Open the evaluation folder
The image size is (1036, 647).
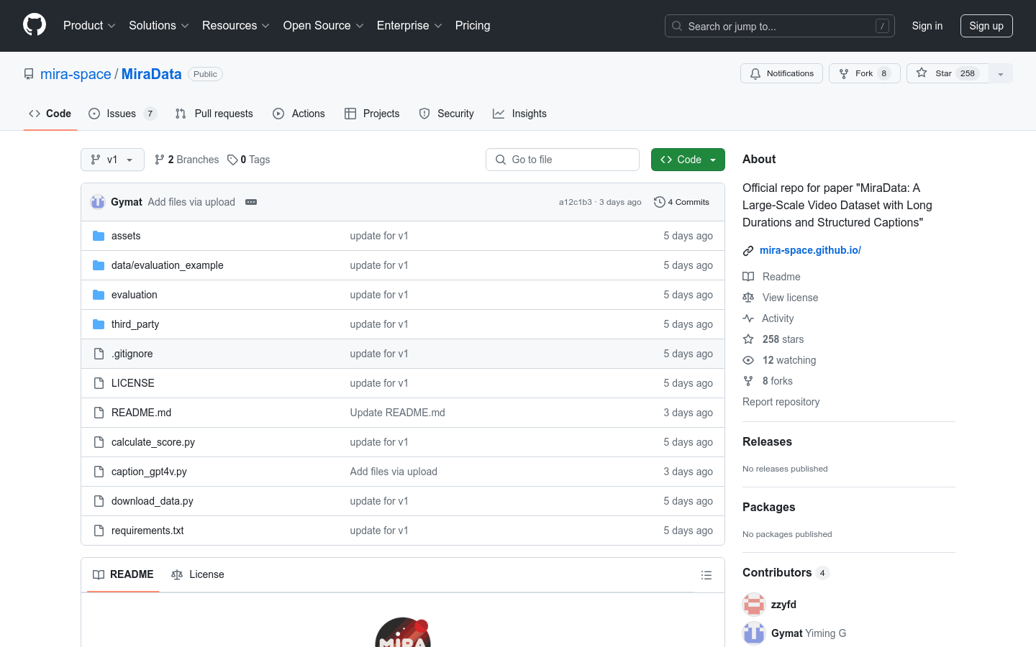(134, 295)
